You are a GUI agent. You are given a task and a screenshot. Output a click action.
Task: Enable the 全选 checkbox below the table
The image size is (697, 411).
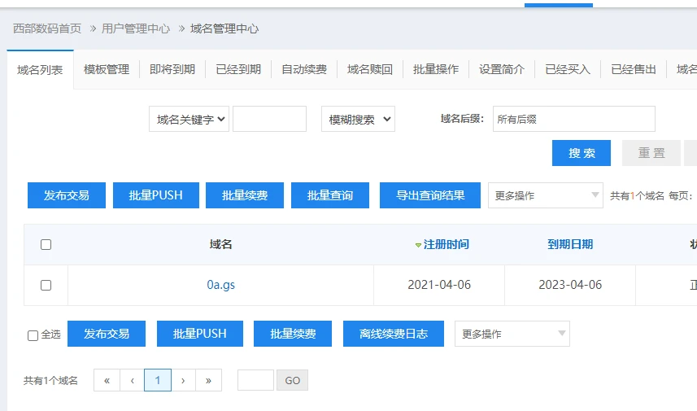click(x=33, y=334)
